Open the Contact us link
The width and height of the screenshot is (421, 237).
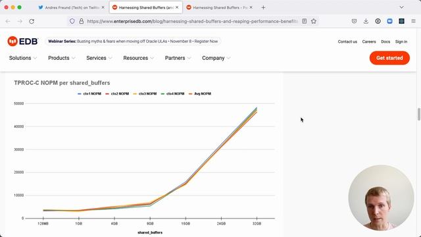[347, 41]
